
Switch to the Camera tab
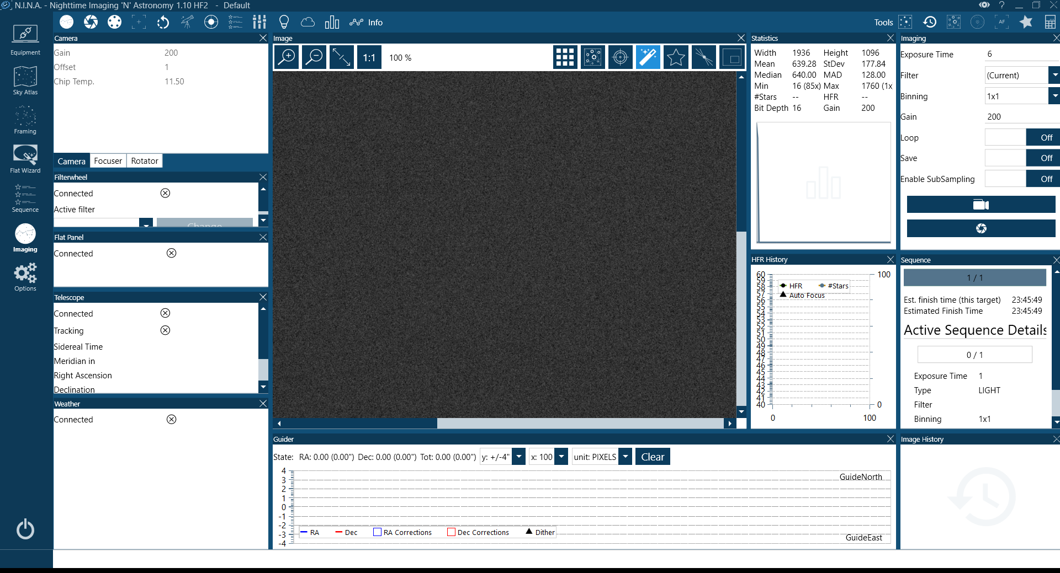click(x=71, y=161)
